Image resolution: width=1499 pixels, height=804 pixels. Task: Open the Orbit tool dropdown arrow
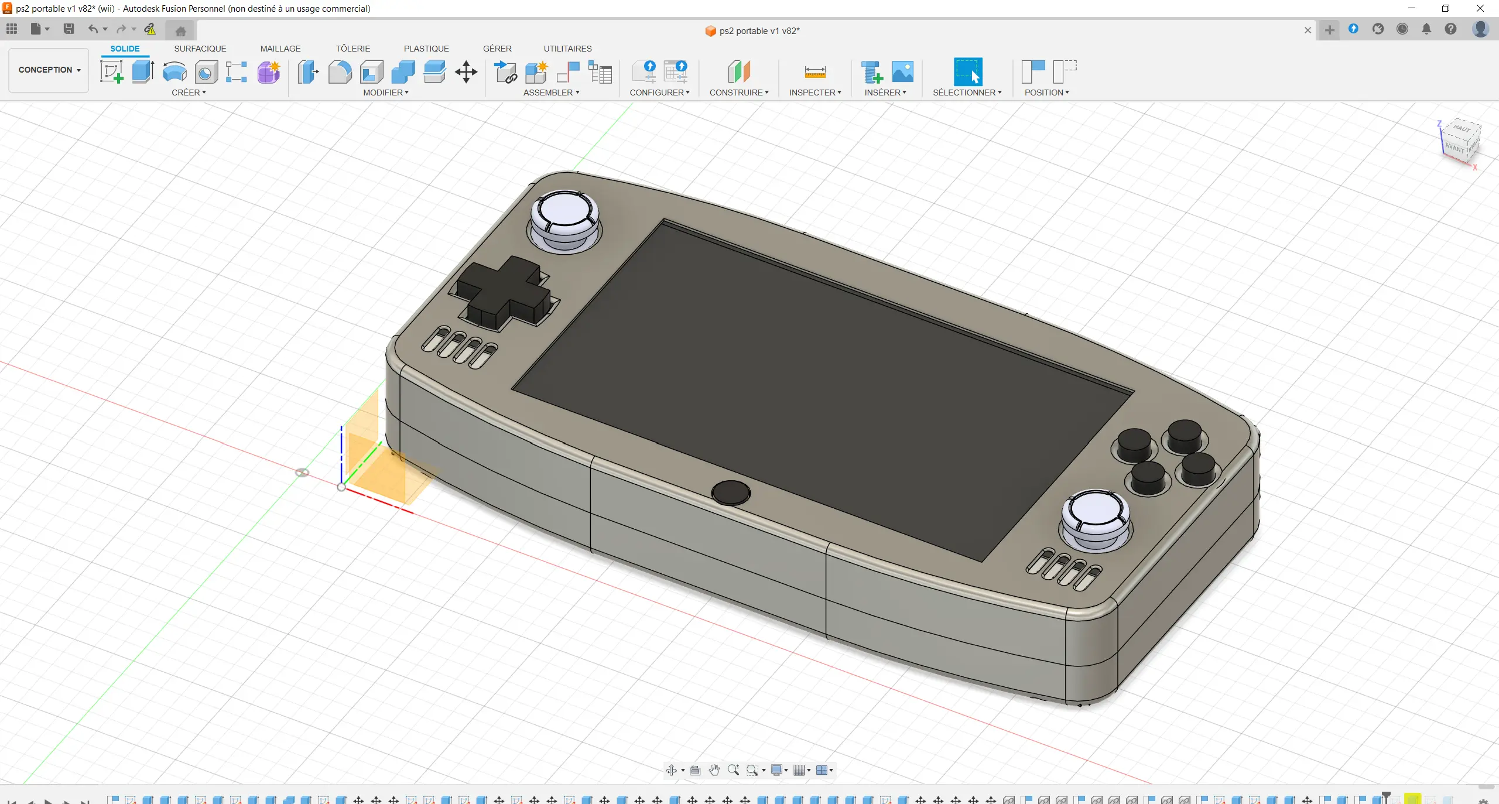pos(683,771)
